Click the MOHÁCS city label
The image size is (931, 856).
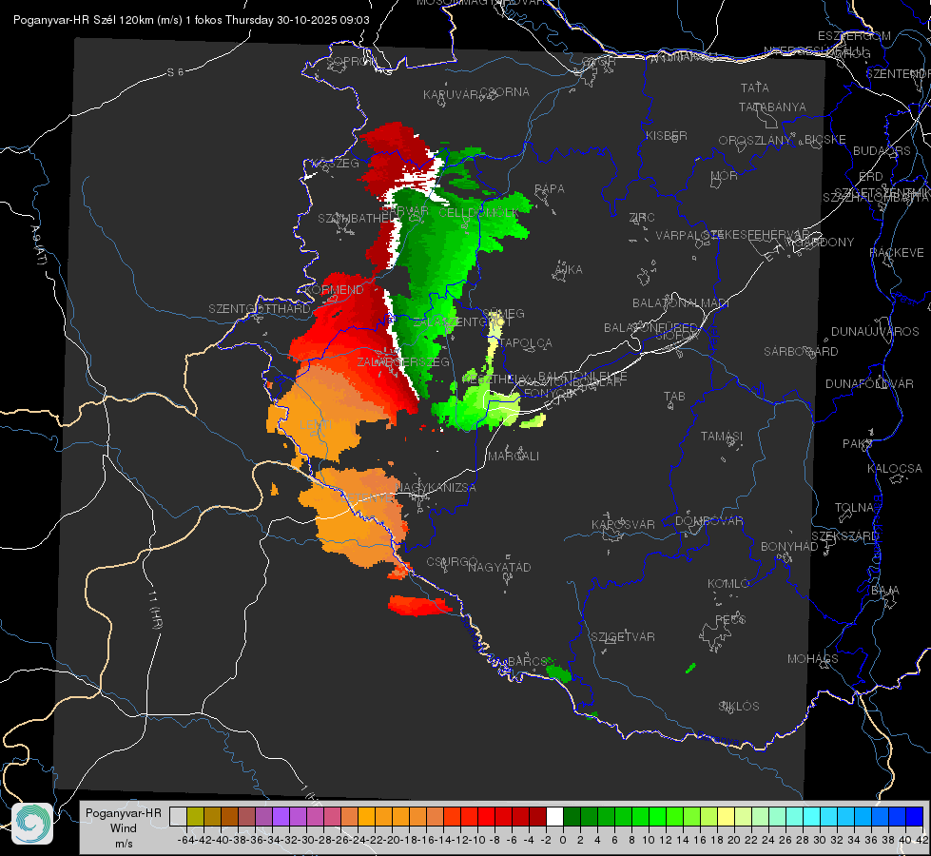pos(813,659)
